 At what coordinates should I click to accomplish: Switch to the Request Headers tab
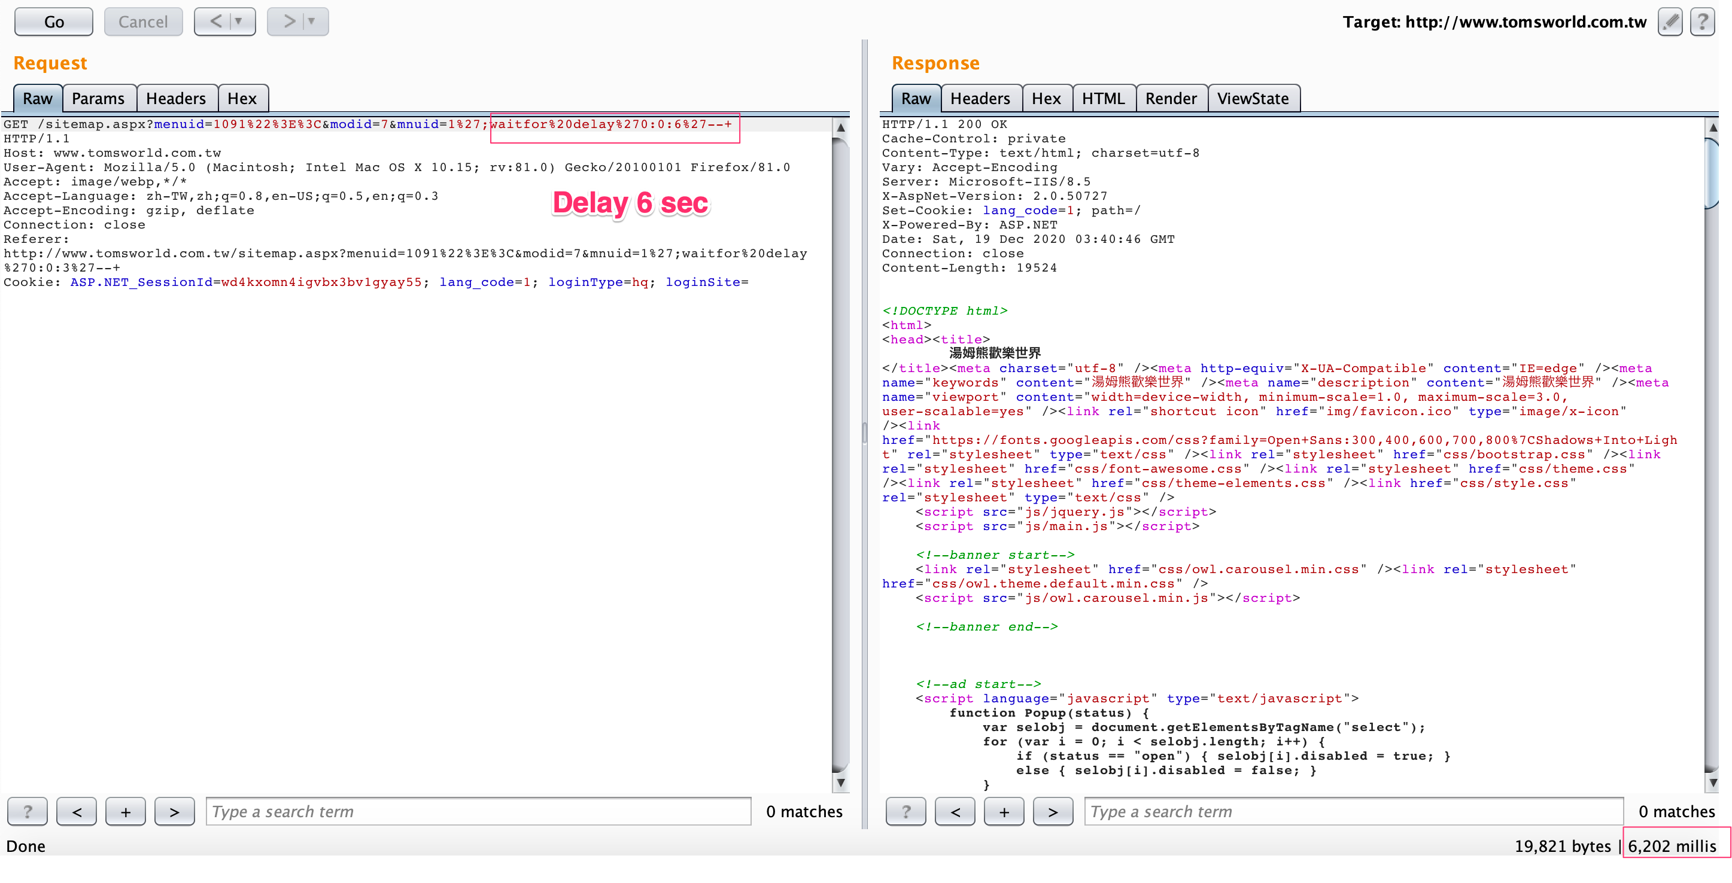176,98
